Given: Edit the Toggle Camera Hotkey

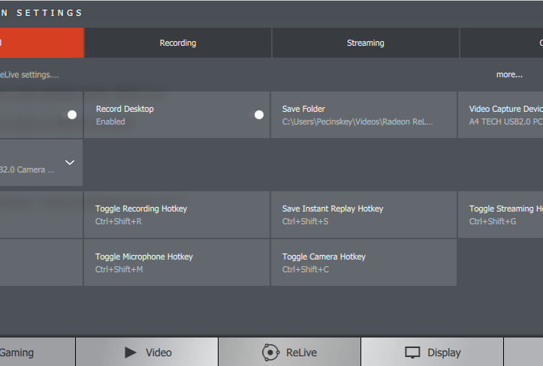Looking at the screenshot, I should 364,262.
